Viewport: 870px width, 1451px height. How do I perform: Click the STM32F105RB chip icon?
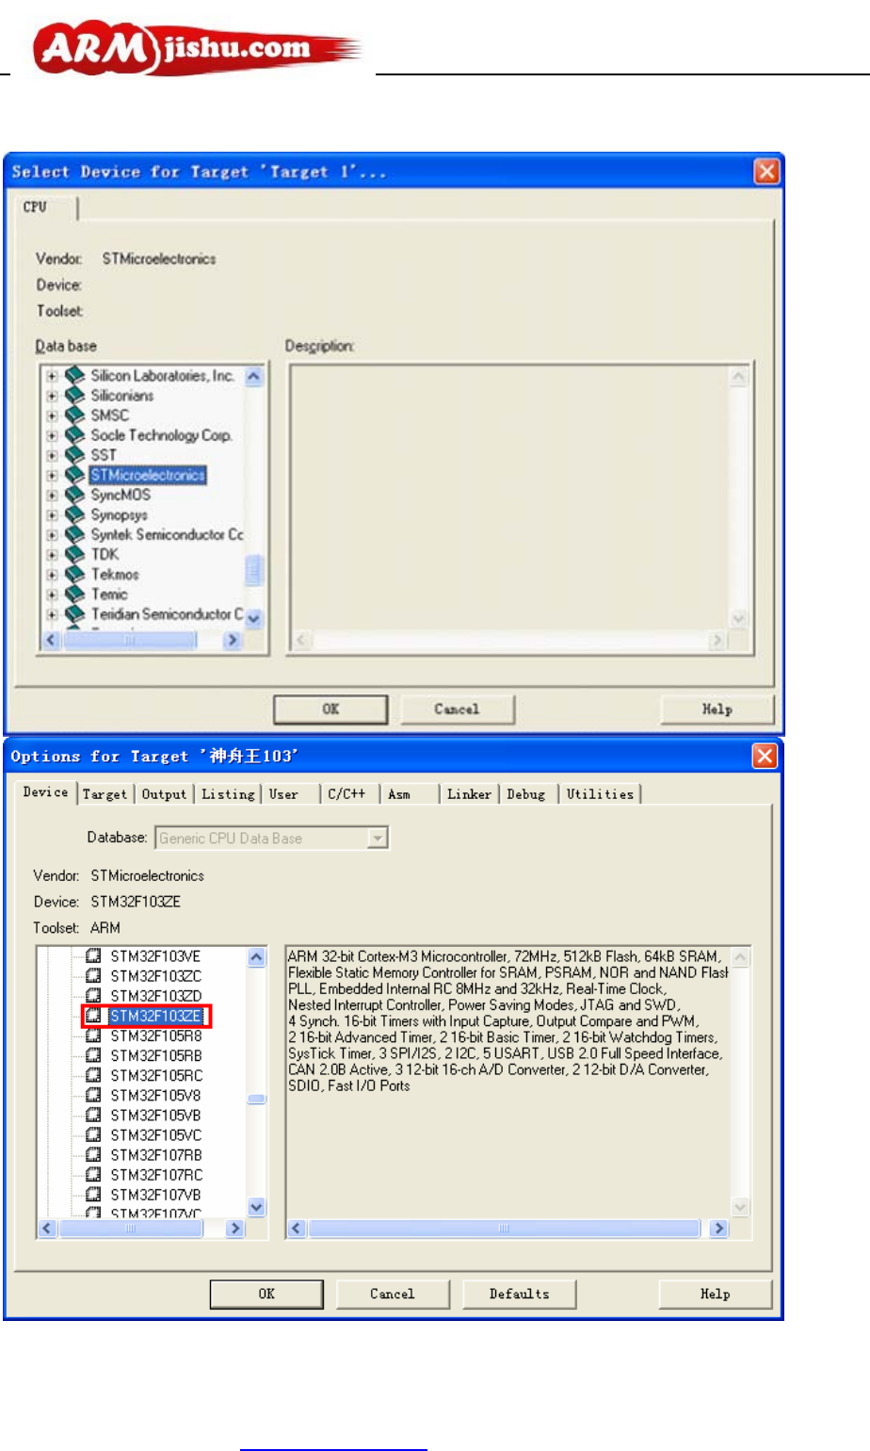(x=93, y=1055)
